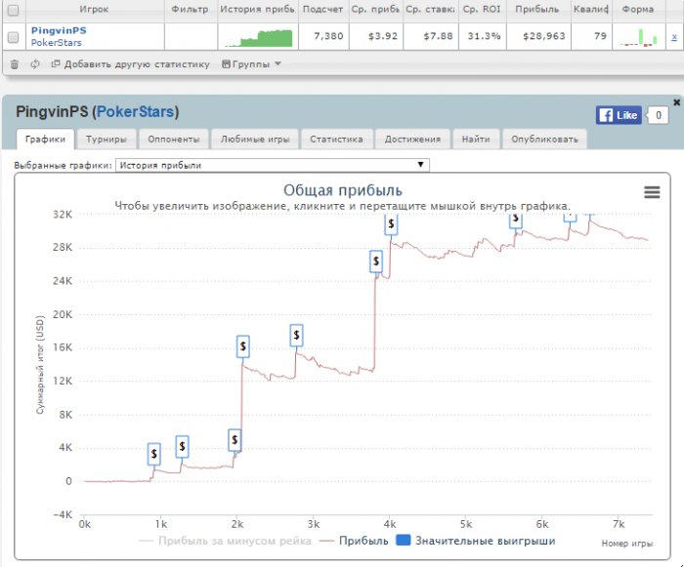Switch to the Оппоненты tab
Image resolution: width=684 pixels, height=567 pixels.
coord(174,140)
